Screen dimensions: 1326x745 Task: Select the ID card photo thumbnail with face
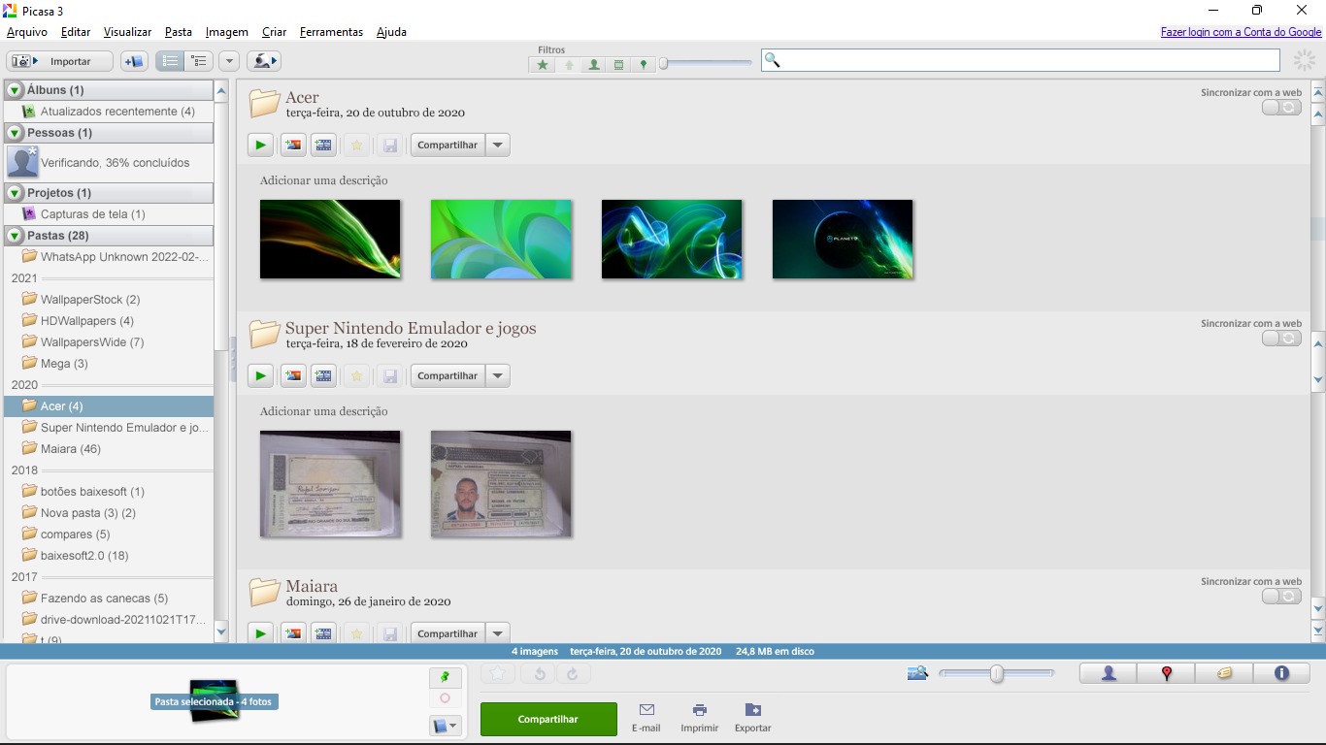[x=501, y=483]
